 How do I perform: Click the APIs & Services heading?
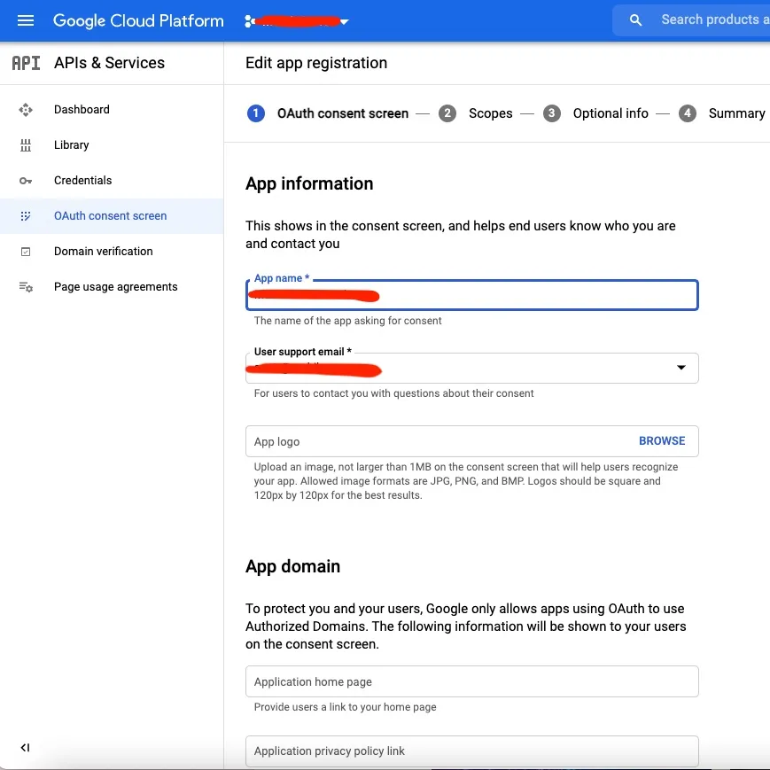(109, 63)
